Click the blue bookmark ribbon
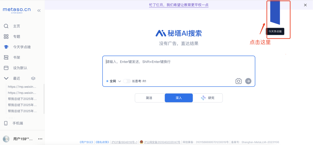 click(x=275, y=12)
